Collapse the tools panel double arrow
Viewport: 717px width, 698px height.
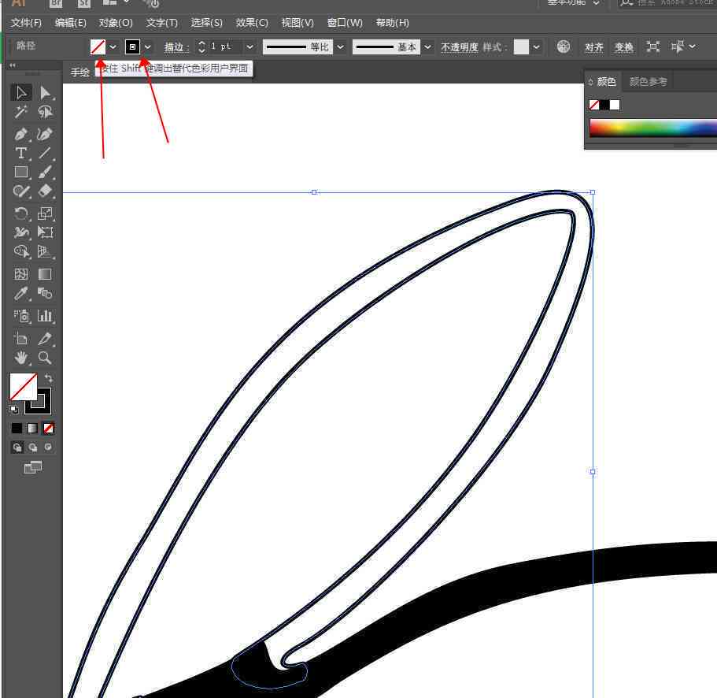(x=13, y=65)
